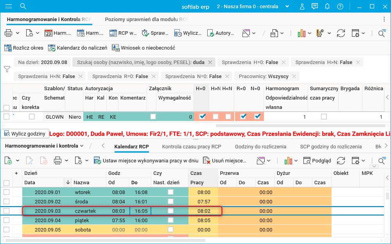Toggle Nast. dzień checkbox for 2020.09.04 piątek
Viewport: 391px width, 244px height.
170,220
